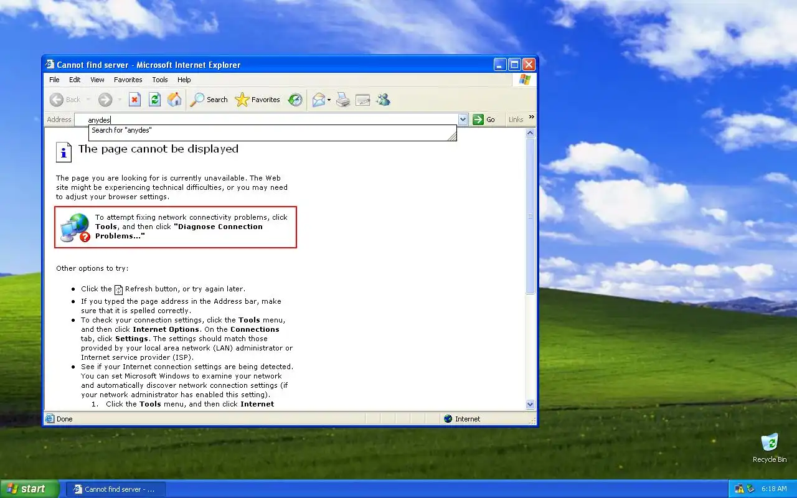Click the page scrollbar down arrow
The width and height of the screenshot is (797, 498).
(x=531, y=404)
